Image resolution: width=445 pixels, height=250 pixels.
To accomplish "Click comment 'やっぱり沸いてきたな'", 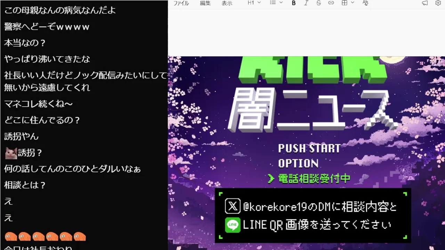I will coord(47,59).
